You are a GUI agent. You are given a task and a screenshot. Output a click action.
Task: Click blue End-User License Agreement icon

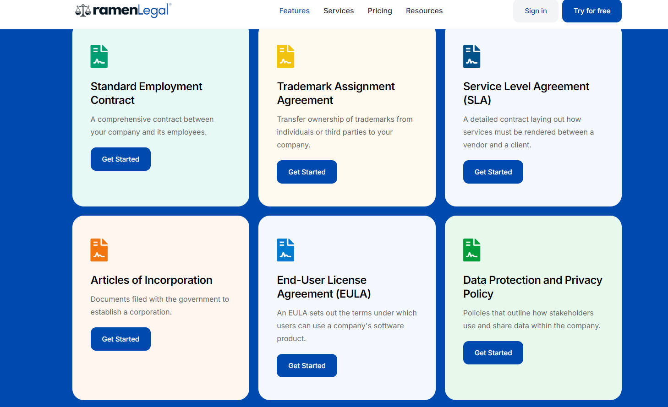pyautogui.click(x=285, y=250)
